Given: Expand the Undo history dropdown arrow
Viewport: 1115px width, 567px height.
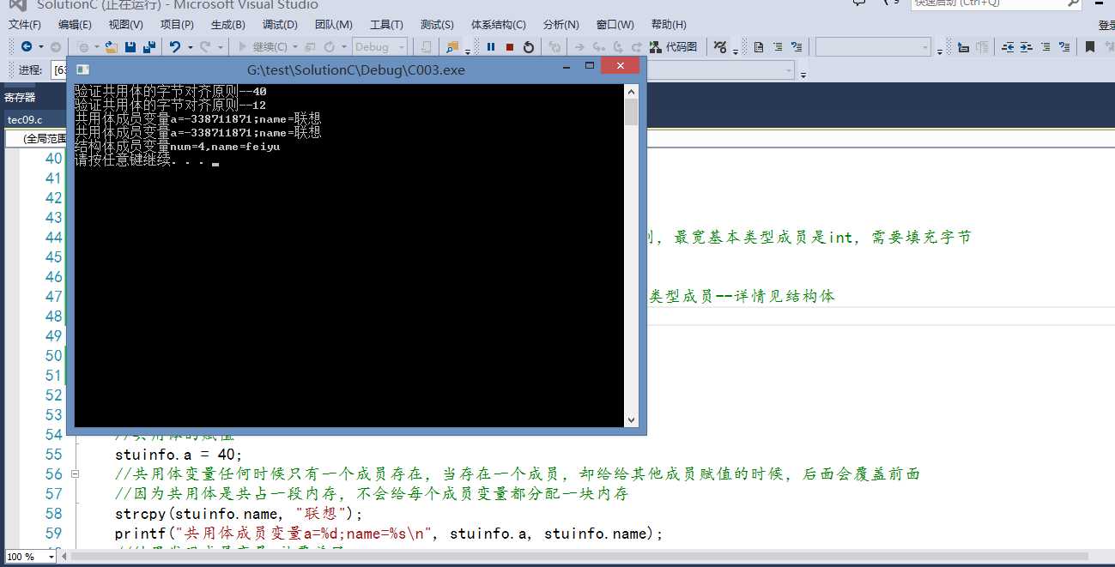Looking at the screenshot, I should [190, 47].
